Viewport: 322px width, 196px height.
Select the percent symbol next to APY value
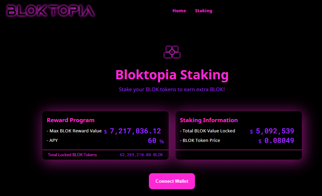(x=161, y=141)
